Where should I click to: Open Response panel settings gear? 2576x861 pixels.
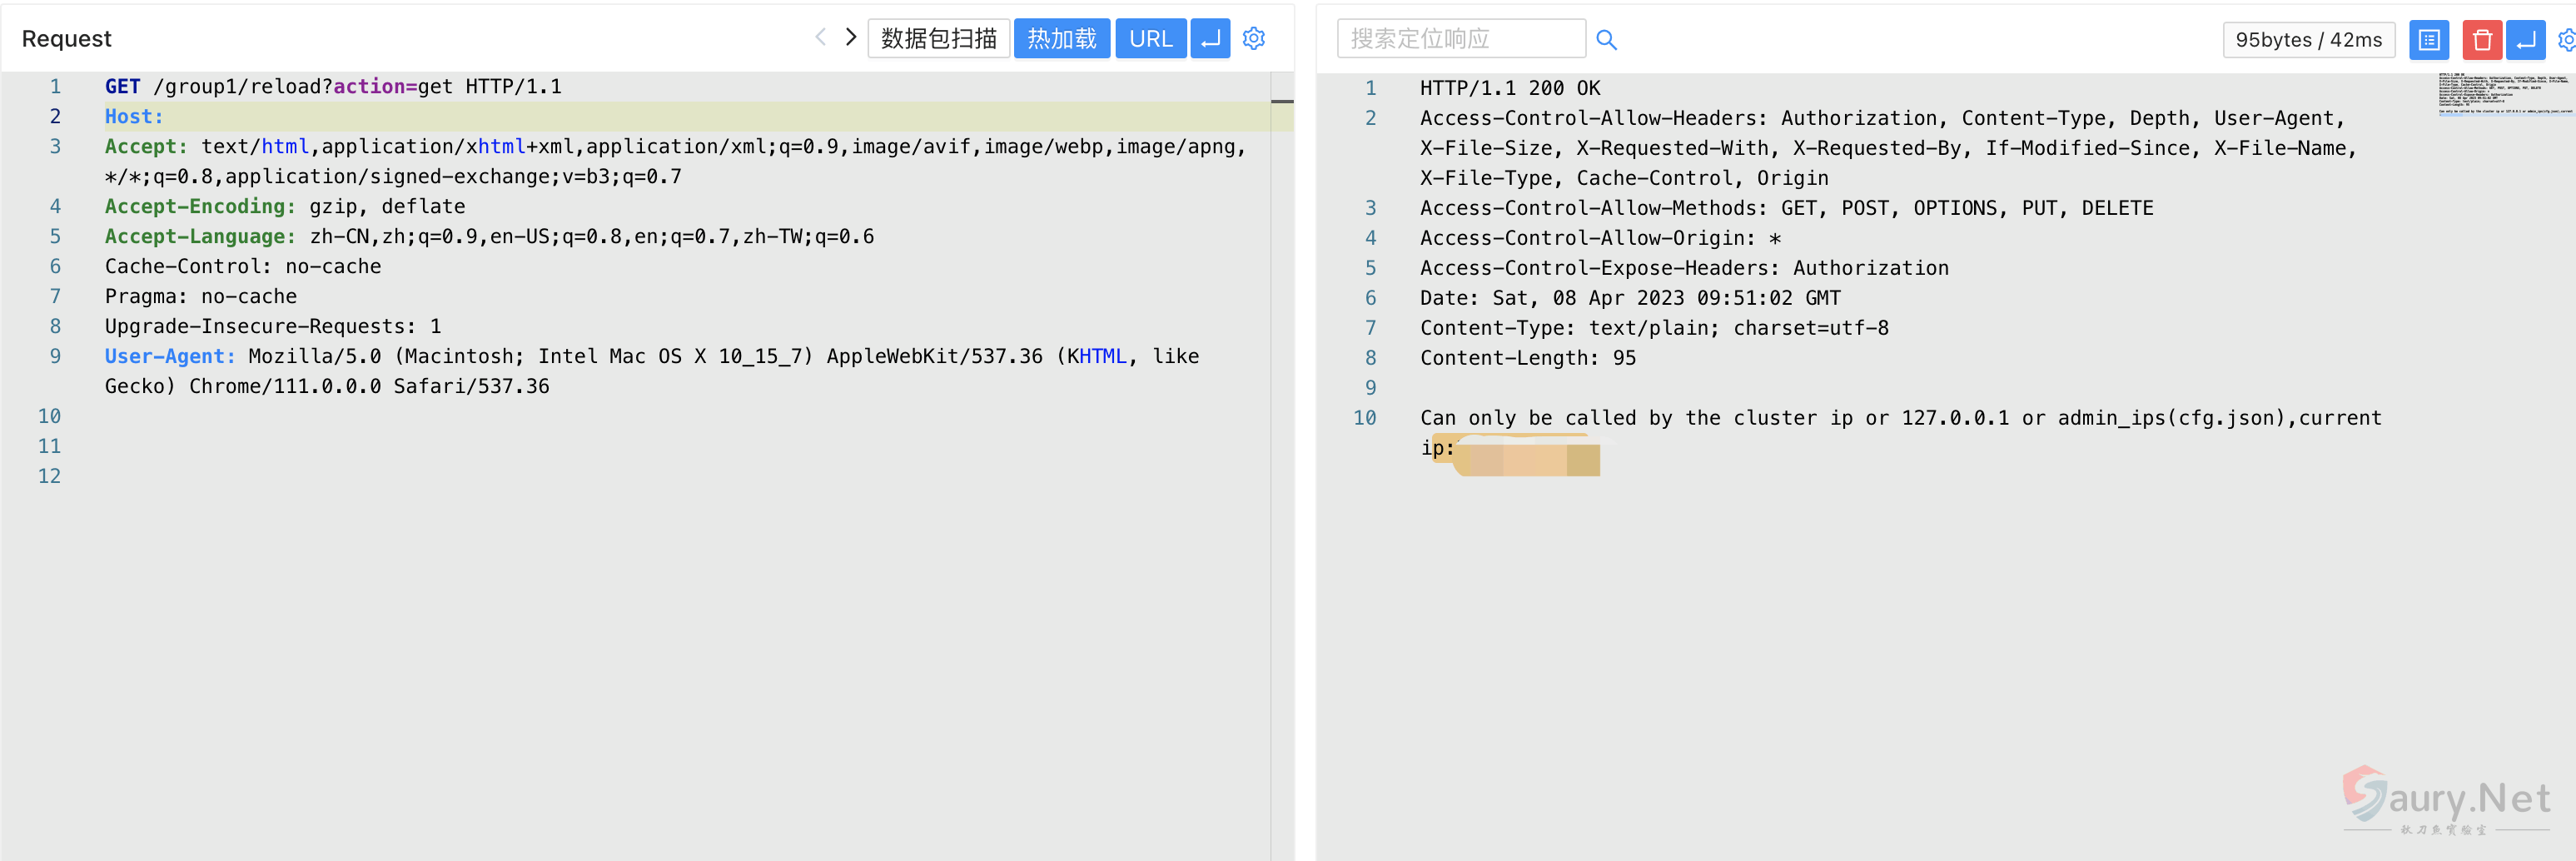(x=2567, y=40)
